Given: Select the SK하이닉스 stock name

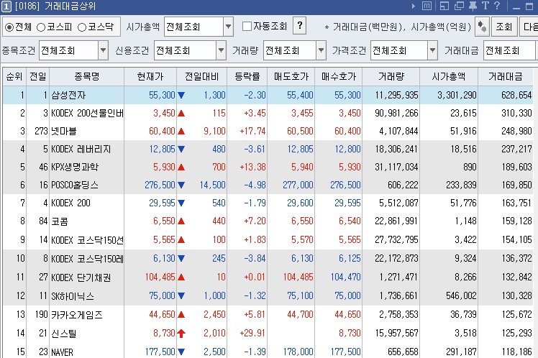Looking at the screenshot, I should (x=73, y=296).
